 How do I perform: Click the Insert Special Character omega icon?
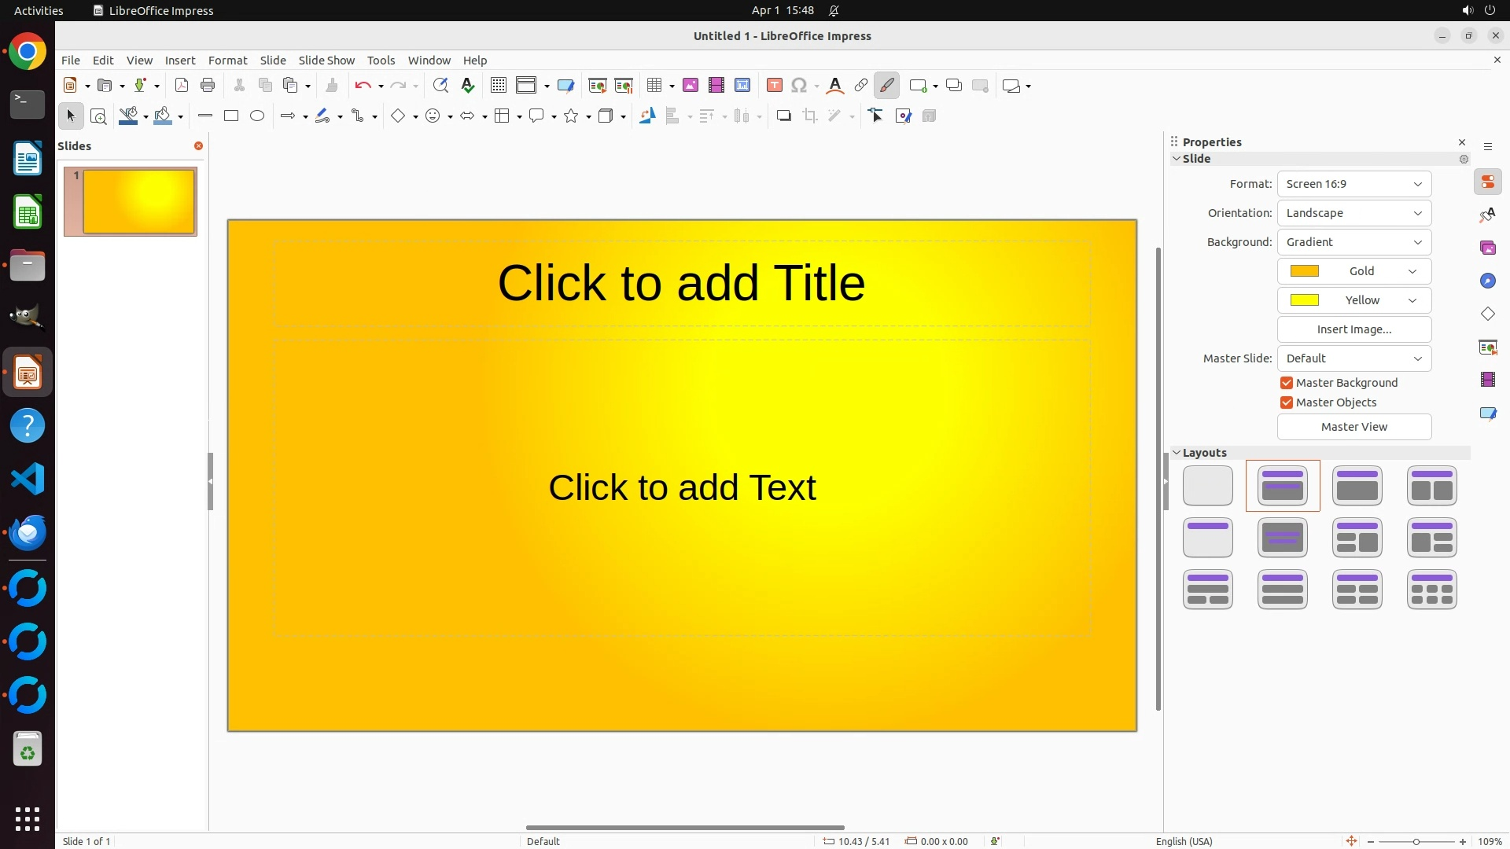(799, 86)
